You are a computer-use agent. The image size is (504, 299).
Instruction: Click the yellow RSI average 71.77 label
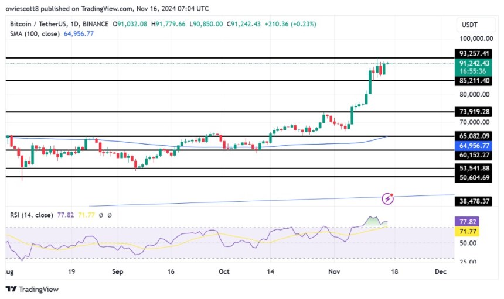click(467, 232)
